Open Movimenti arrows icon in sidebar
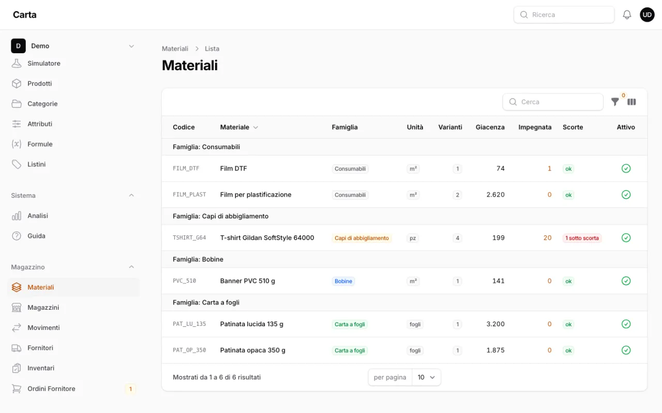The height and width of the screenshot is (413, 662). click(17, 328)
